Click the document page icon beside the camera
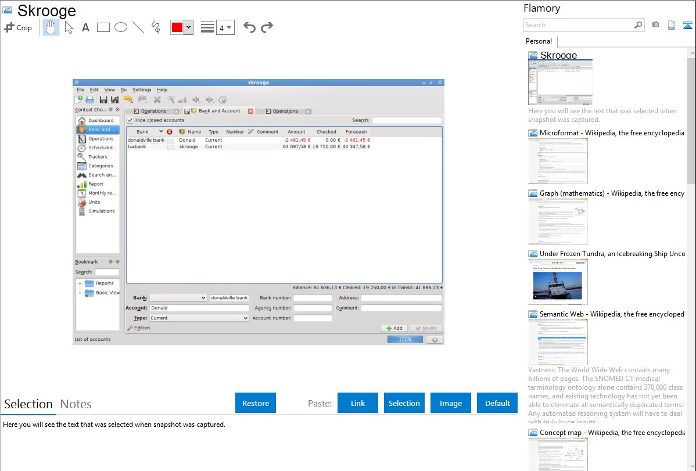Screen dimensions: 696x471 (x=672, y=25)
